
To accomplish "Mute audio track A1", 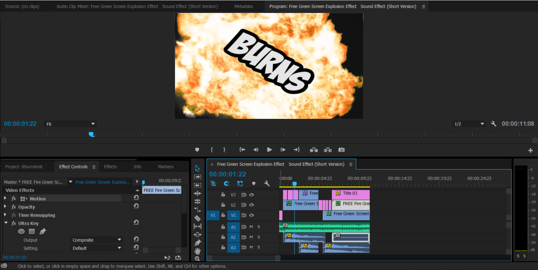I will [251, 227].
